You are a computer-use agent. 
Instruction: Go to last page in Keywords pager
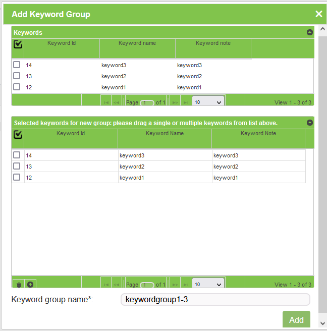[186, 102]
